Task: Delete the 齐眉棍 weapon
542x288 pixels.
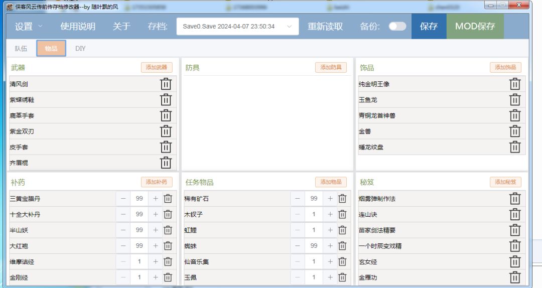Action: point(166,163)
